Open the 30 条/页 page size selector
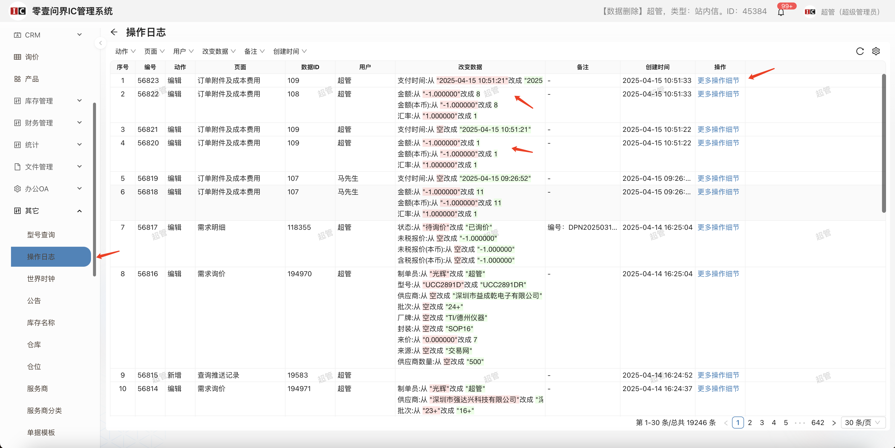The image size is (895, 448). tap(862, 422)
